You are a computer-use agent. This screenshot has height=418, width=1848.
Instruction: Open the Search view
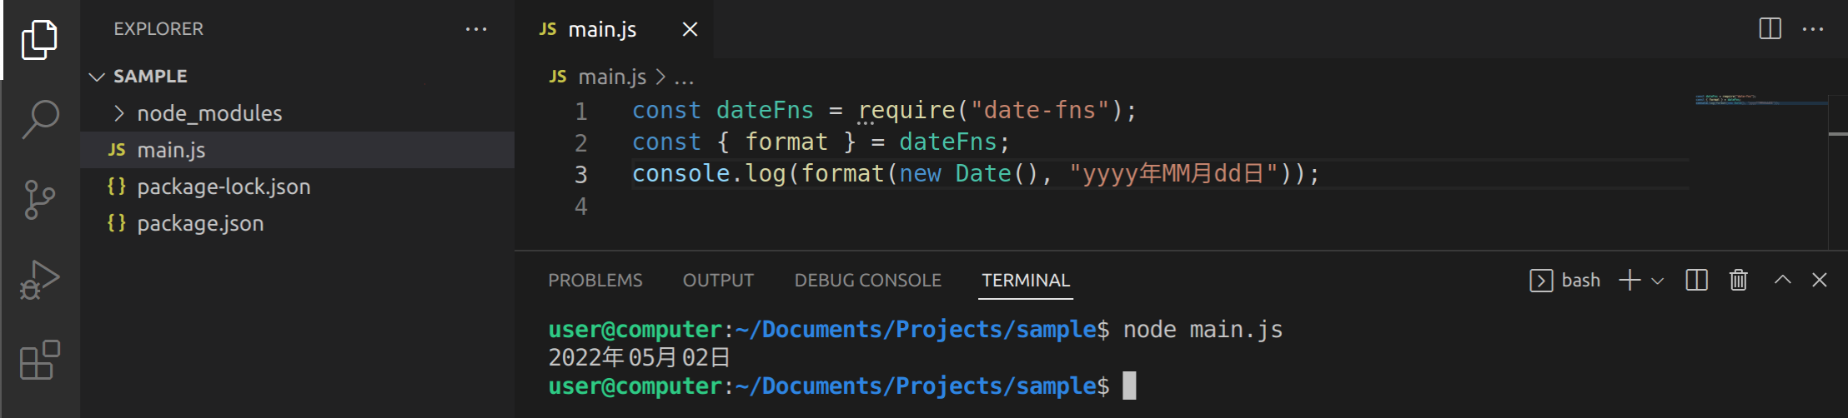click(39, 119)
